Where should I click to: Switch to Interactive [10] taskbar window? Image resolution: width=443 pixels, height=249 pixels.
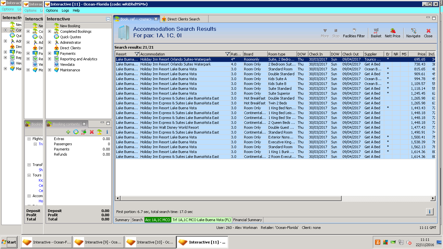(150, 242)
